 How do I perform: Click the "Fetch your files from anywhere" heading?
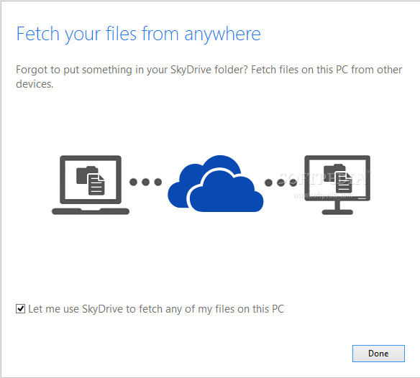[139, 34]
